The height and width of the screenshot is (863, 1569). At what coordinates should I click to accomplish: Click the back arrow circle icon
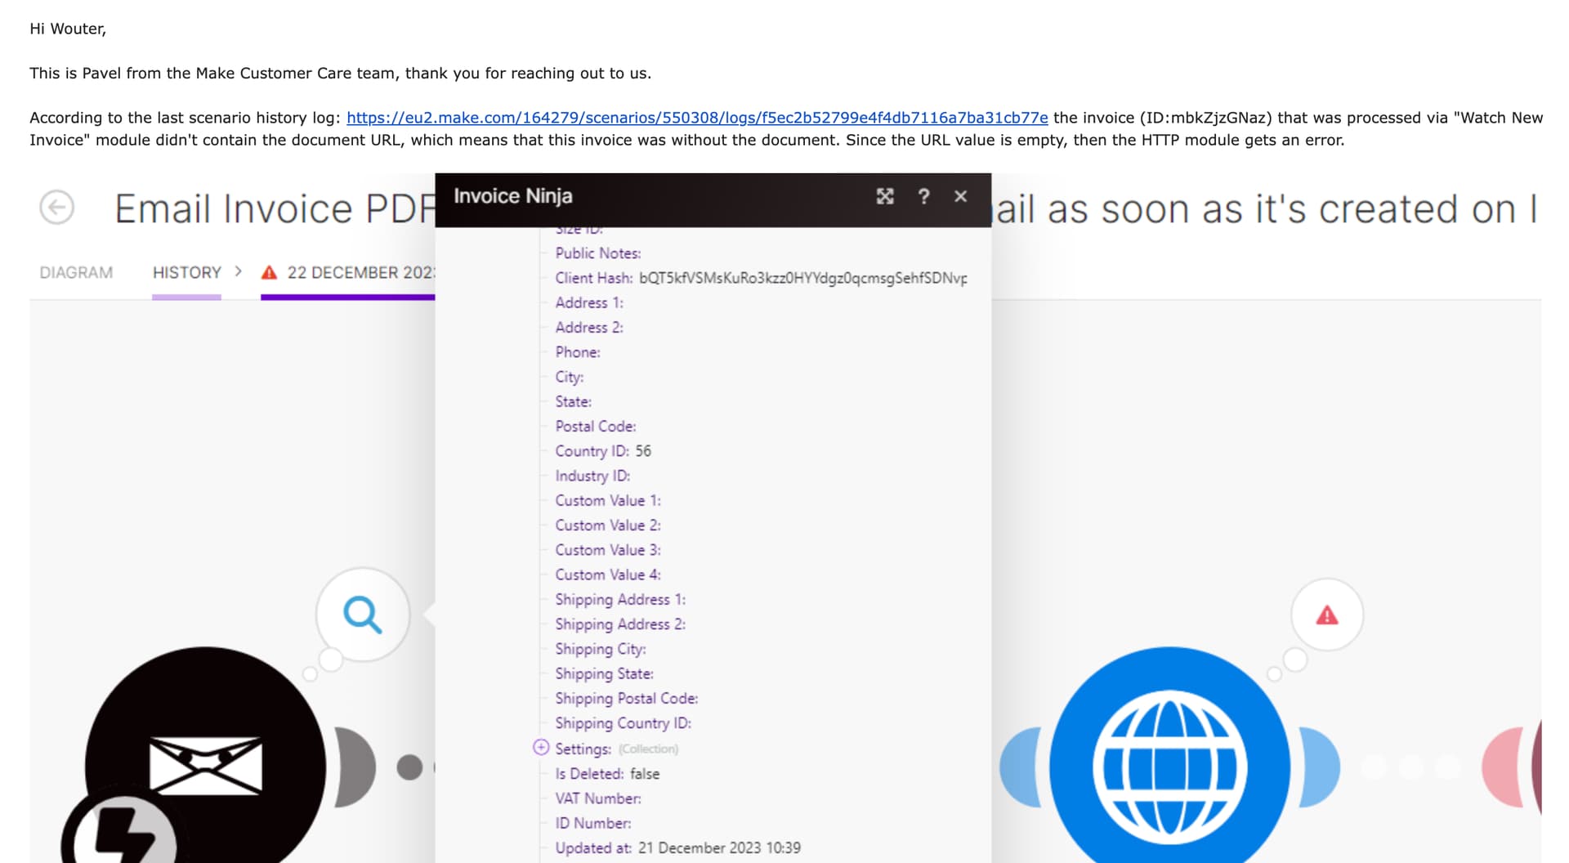(56, 208)
